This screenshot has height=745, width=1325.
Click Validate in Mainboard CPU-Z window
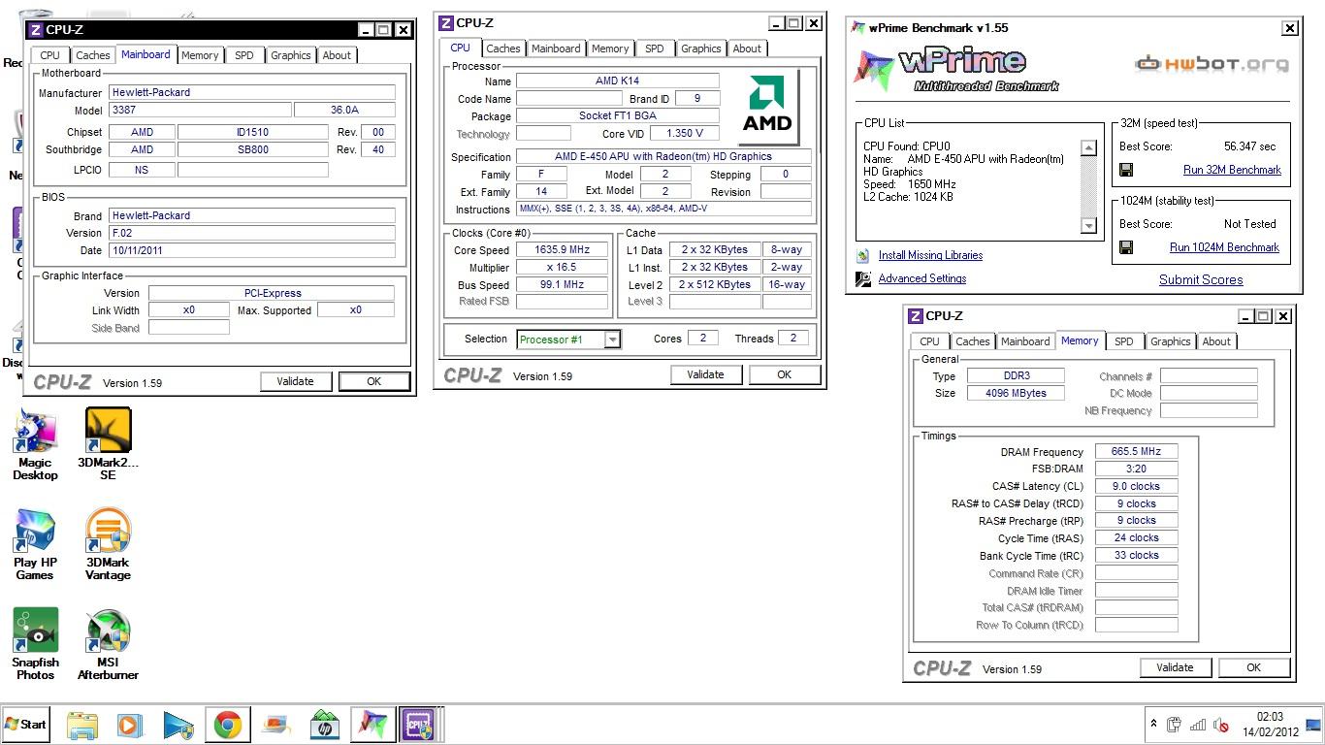pyautogui.click(x=296, y=381)
